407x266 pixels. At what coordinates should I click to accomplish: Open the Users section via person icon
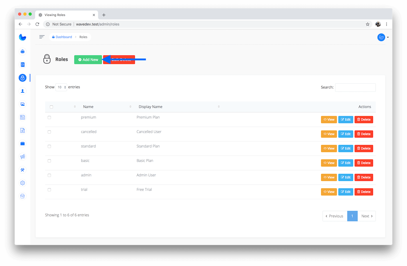(22, 91)
